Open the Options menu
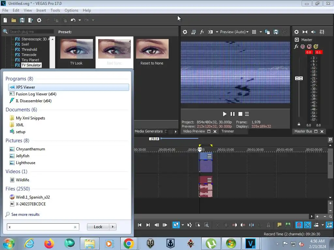Image resolution: width=334 pixels, height=250 pixels. coord(71,10)
